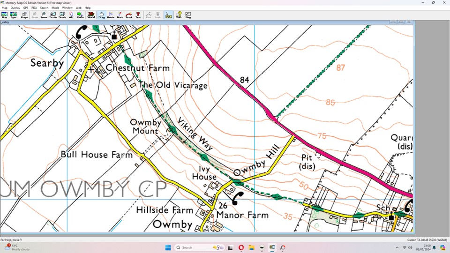Screen dimensions: 450x253
Task: Click the Map toolbar icon
Action: [x=4, y=15]
